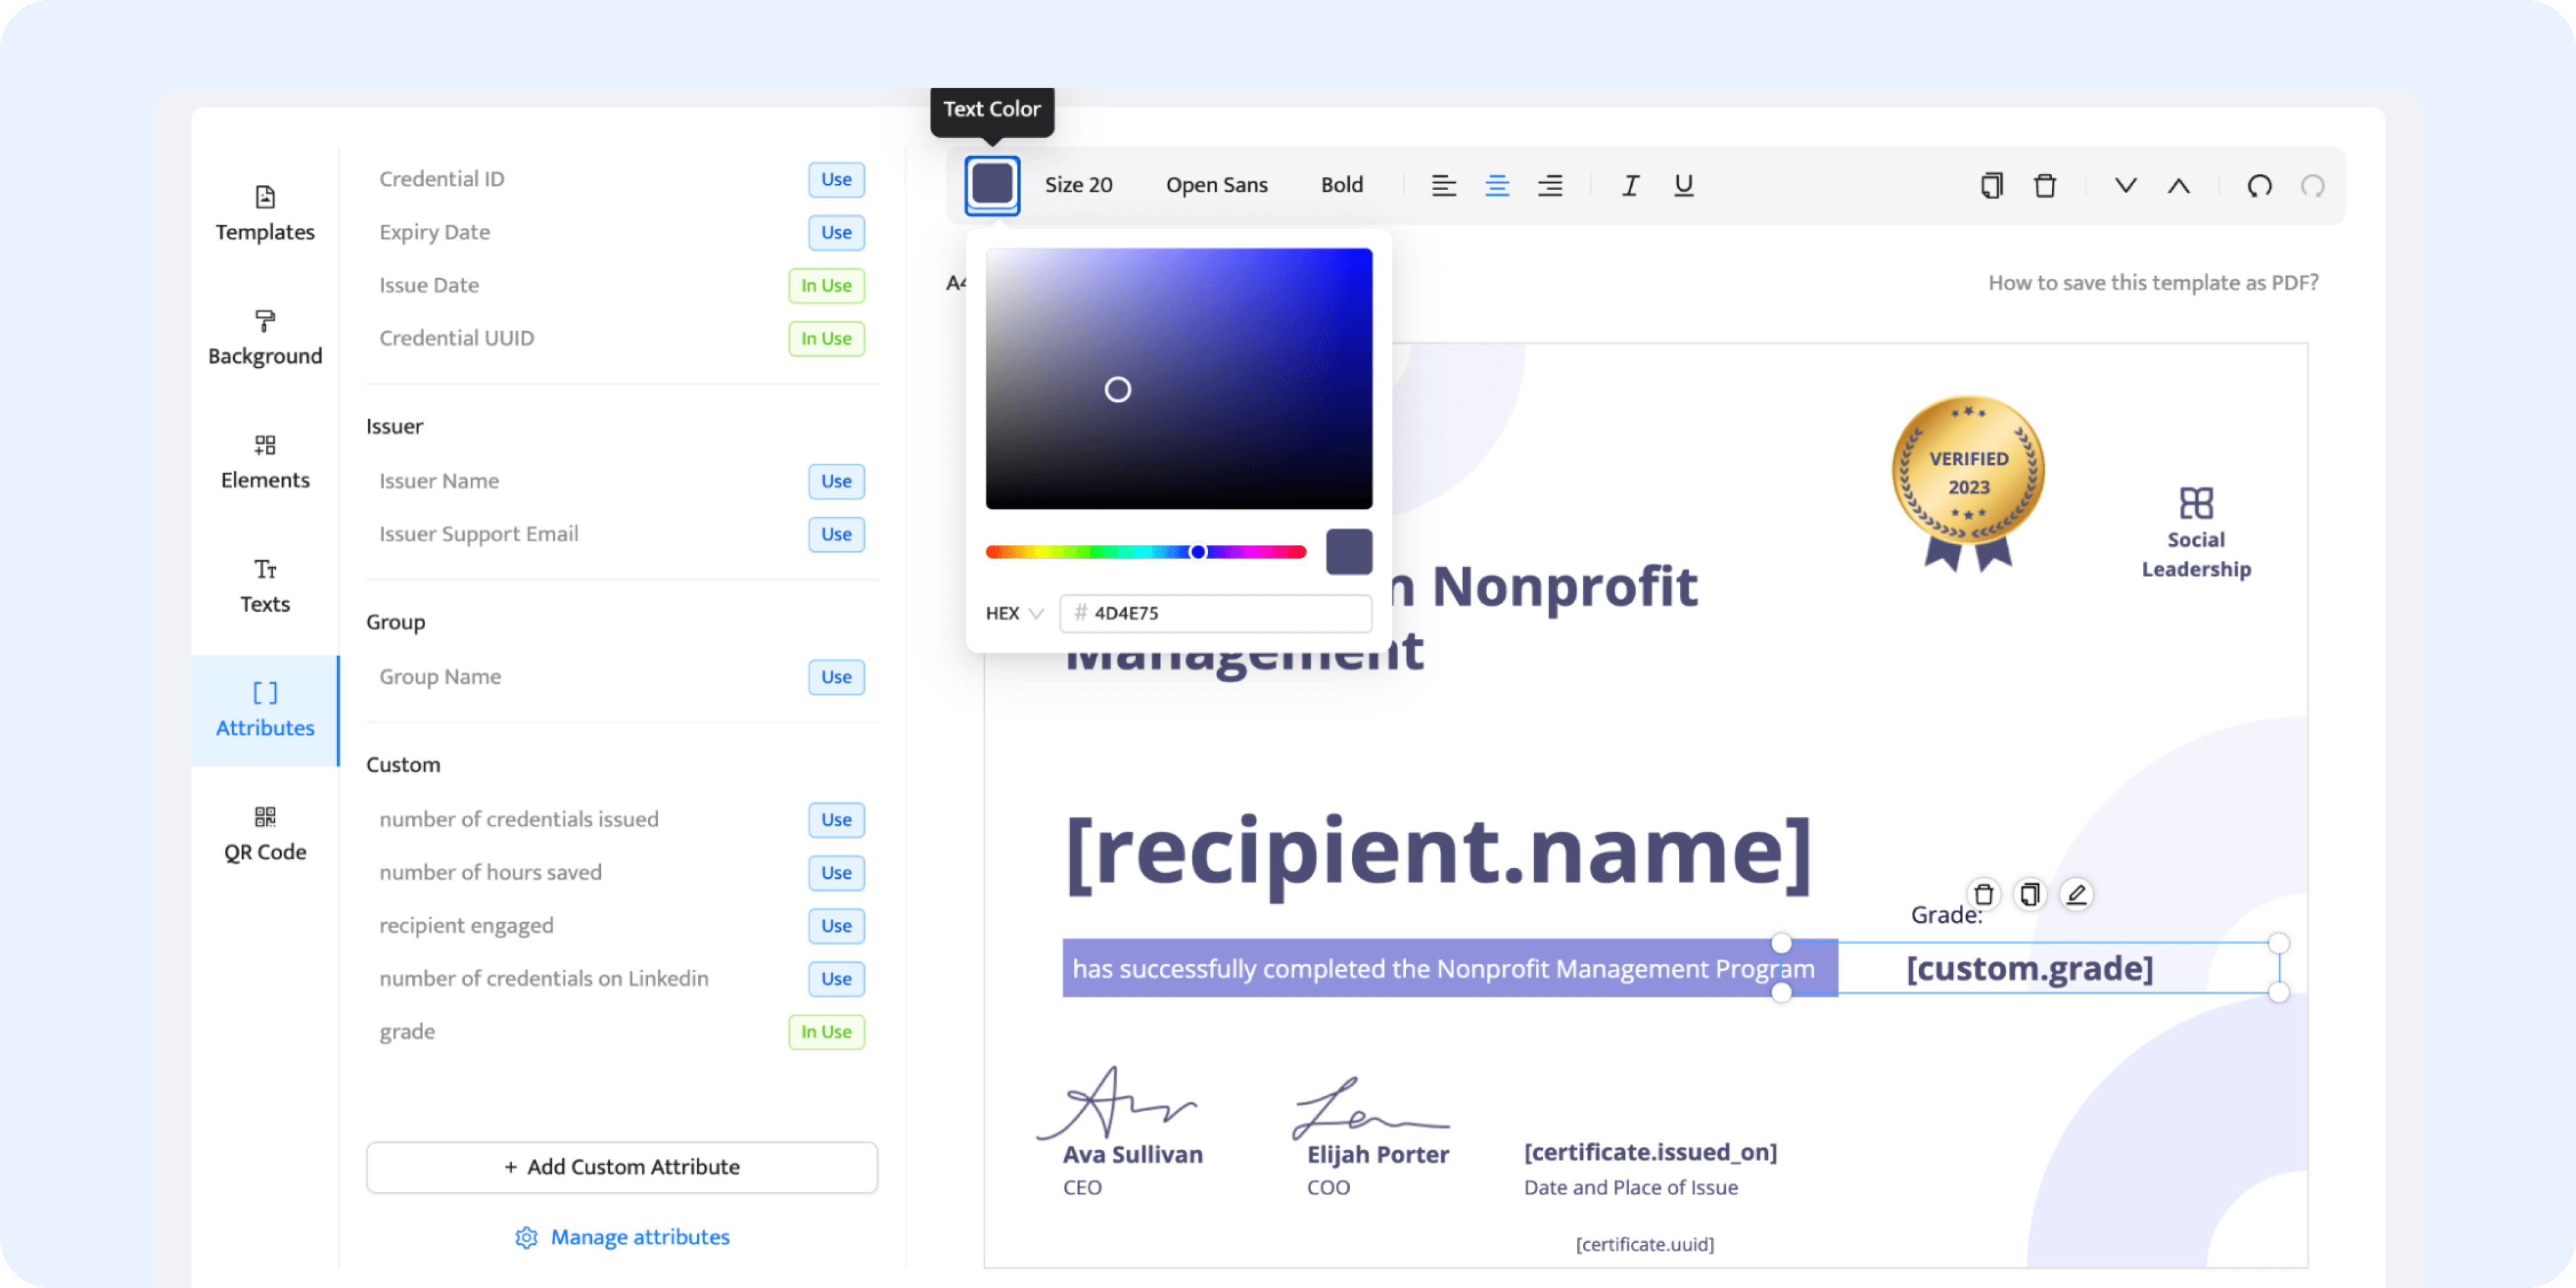This screenshot has height=1288, width=2576.
Task: Click the Social Leadership logo
Action: 2196,534
